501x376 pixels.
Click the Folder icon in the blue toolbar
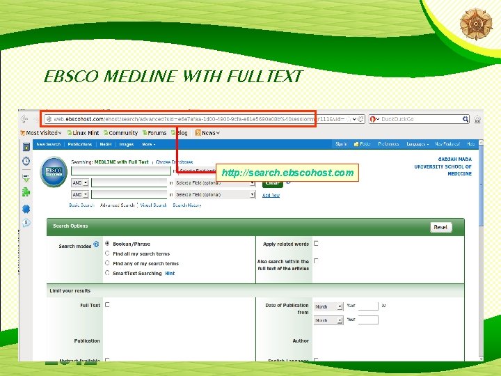(x=356, y=144)
